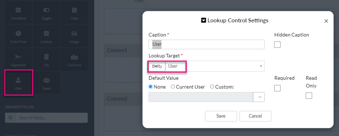Select the Checkbox control tile
339x136 pixels.
click(x=18, y=13)
